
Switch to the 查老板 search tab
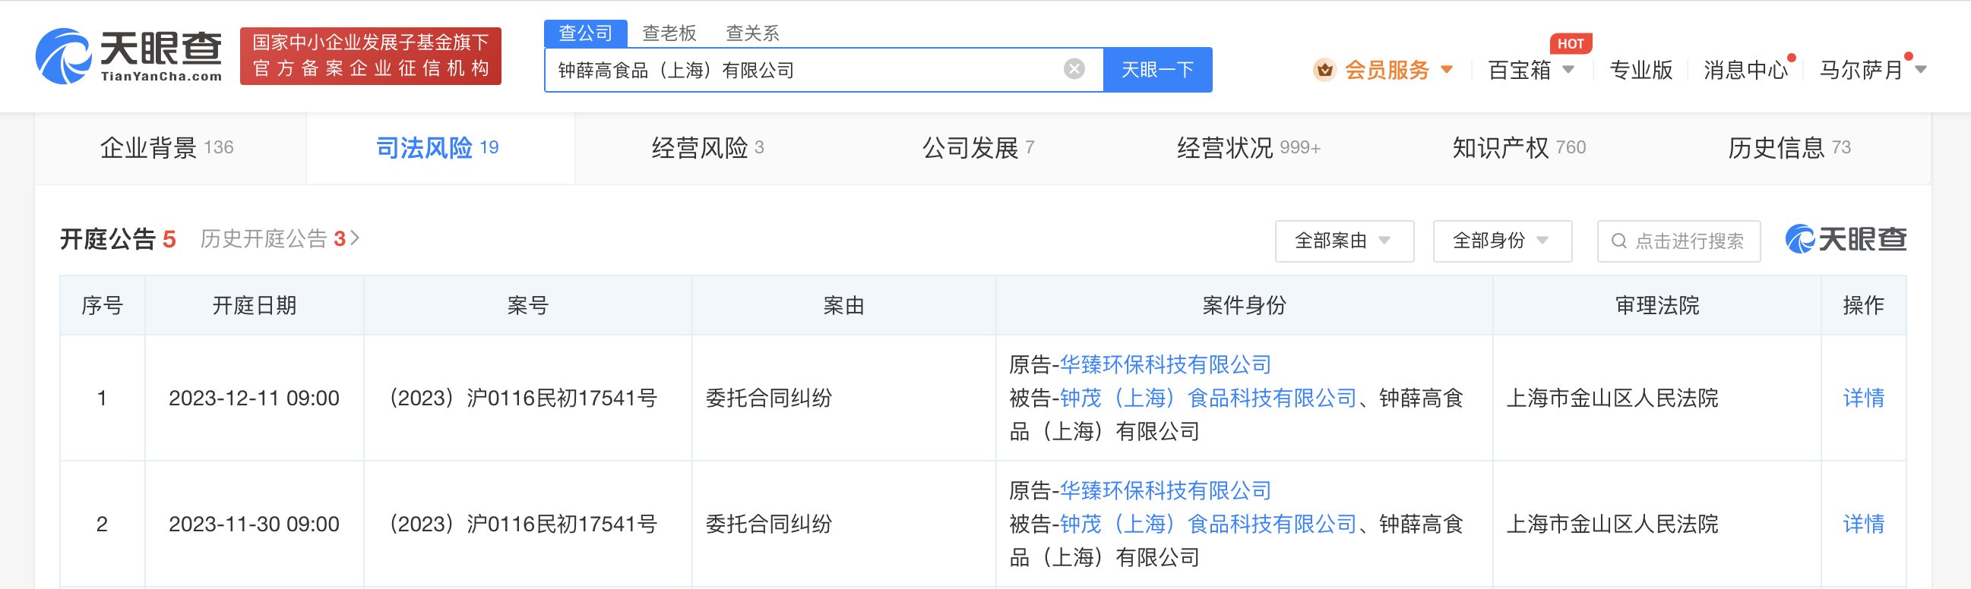[669, 33]
